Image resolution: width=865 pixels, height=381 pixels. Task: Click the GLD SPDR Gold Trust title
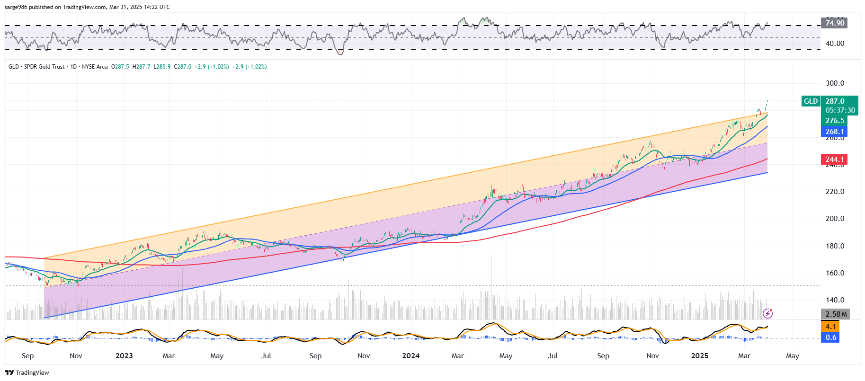tap(36, 67)
